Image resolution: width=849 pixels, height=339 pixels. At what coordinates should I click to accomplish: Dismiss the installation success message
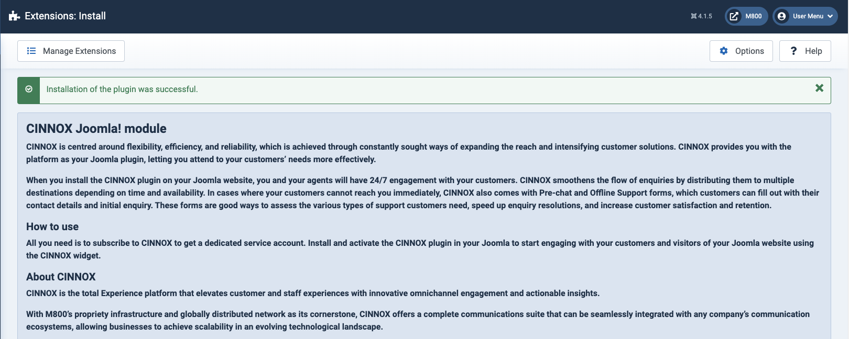point(819,88)
